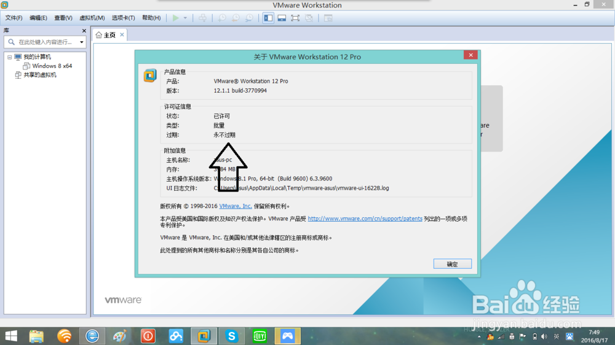Click the 英 input method indicator
This screenshot has width=615, height=345.
tap(556, 336)
